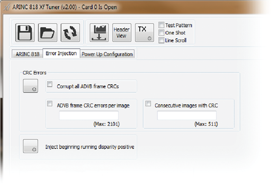
Task: Click 'Inject beginning running disparity positive' label
Action: click(90, 147)
